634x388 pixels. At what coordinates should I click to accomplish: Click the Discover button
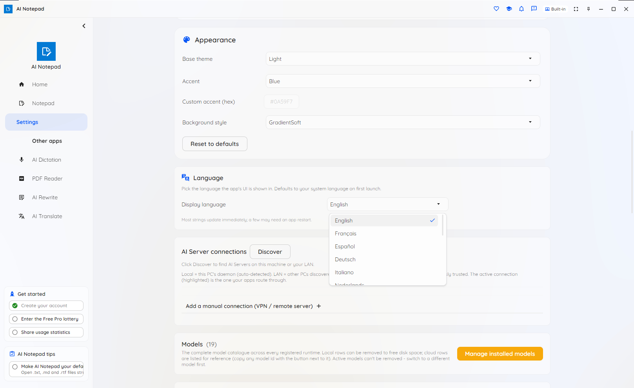tap(270, 252)
